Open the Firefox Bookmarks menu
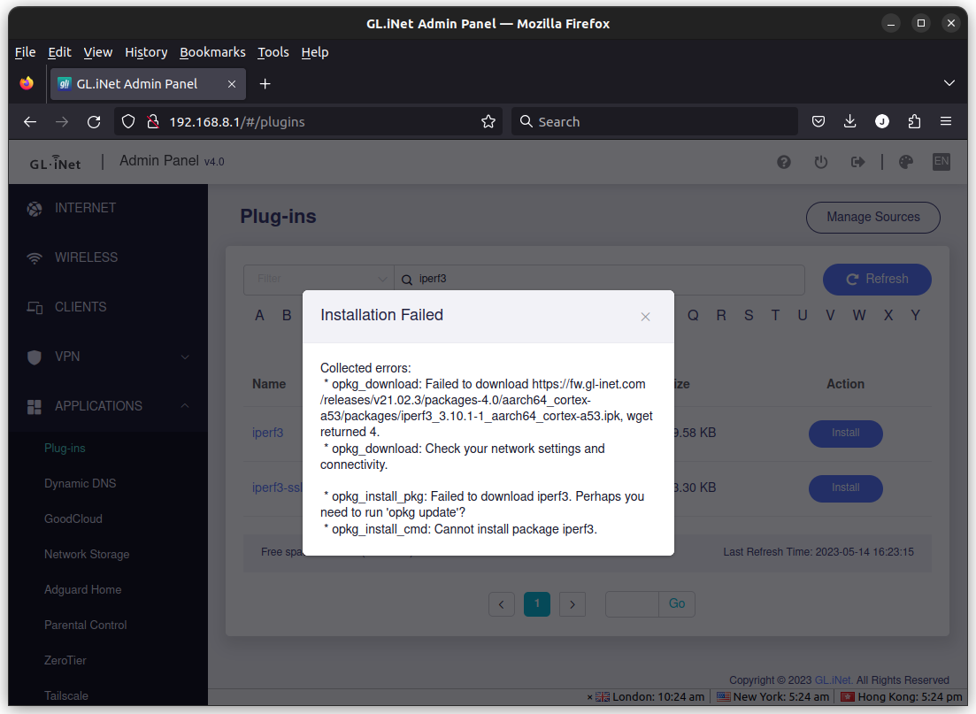The image size is (976, 714). click(x=212, y=52)
